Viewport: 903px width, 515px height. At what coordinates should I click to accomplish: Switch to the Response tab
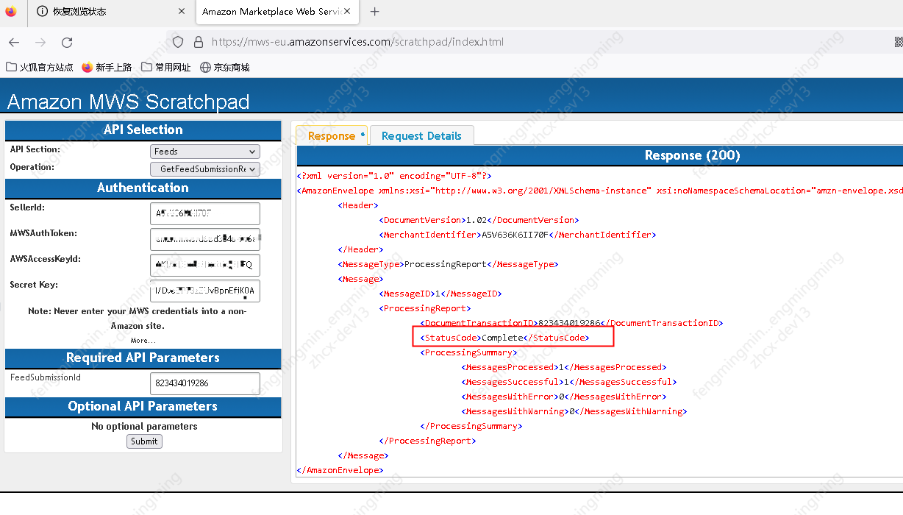[332, 135]
